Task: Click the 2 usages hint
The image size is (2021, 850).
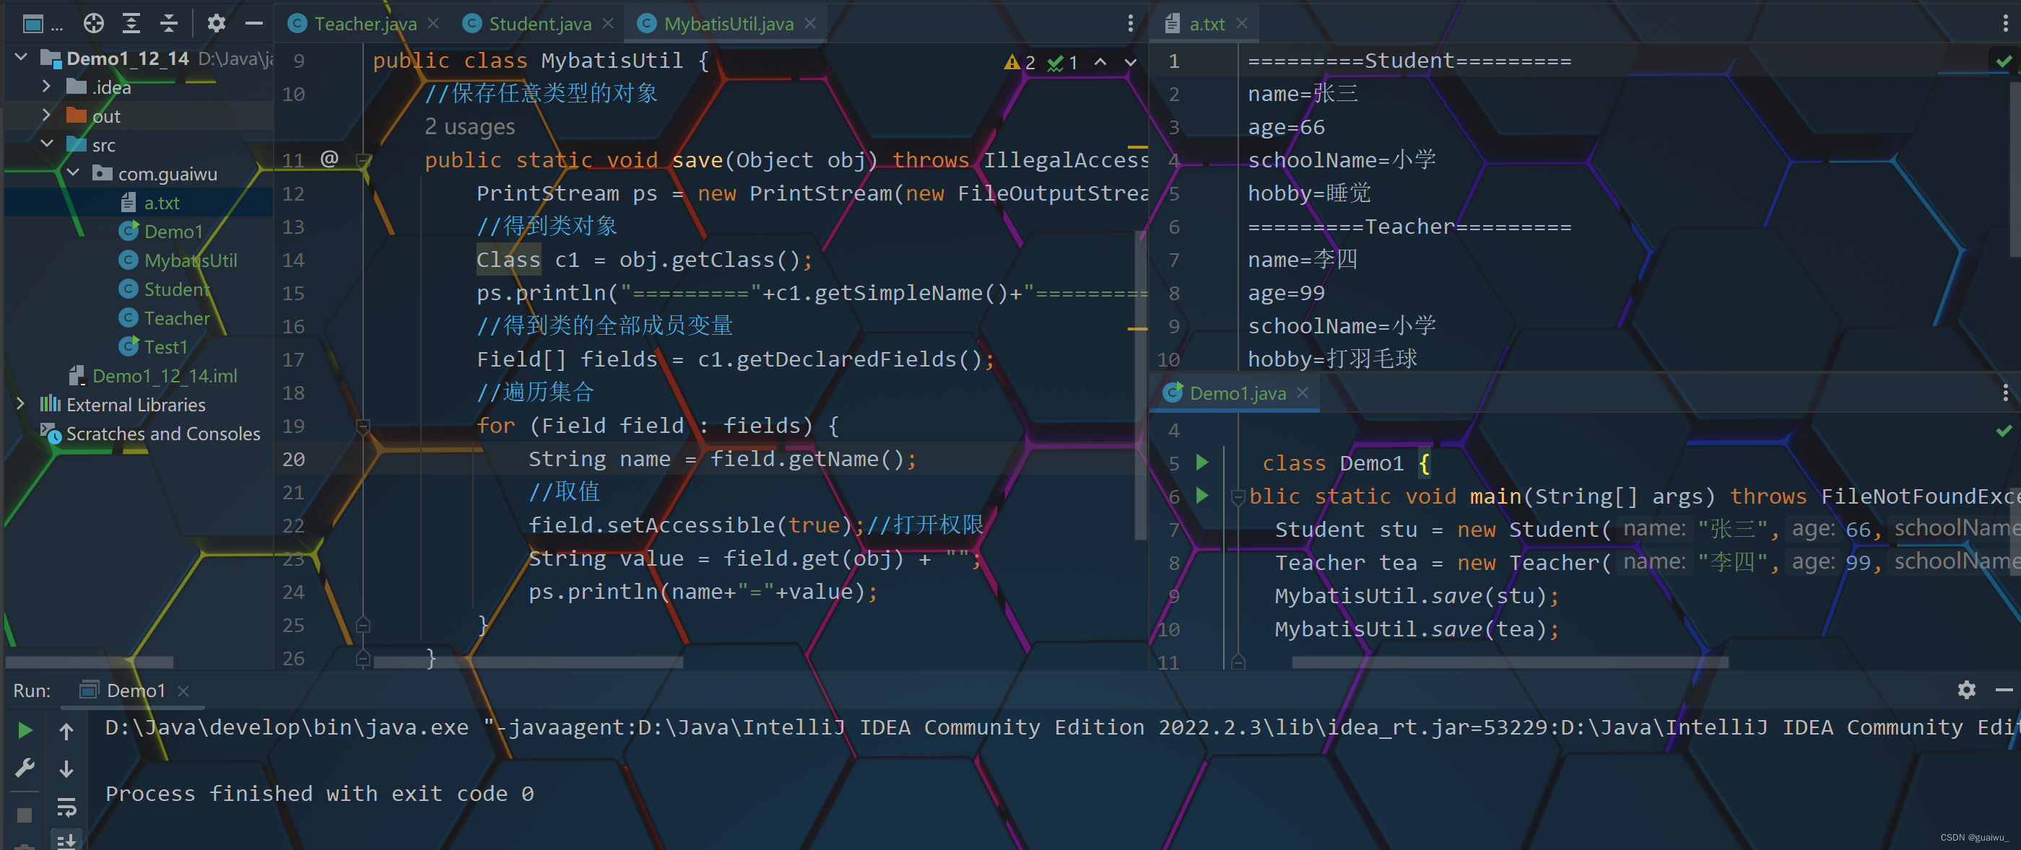Action: 470,126
